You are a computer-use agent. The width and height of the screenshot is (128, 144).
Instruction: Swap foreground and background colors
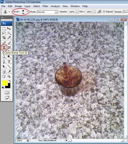point(10,81)
